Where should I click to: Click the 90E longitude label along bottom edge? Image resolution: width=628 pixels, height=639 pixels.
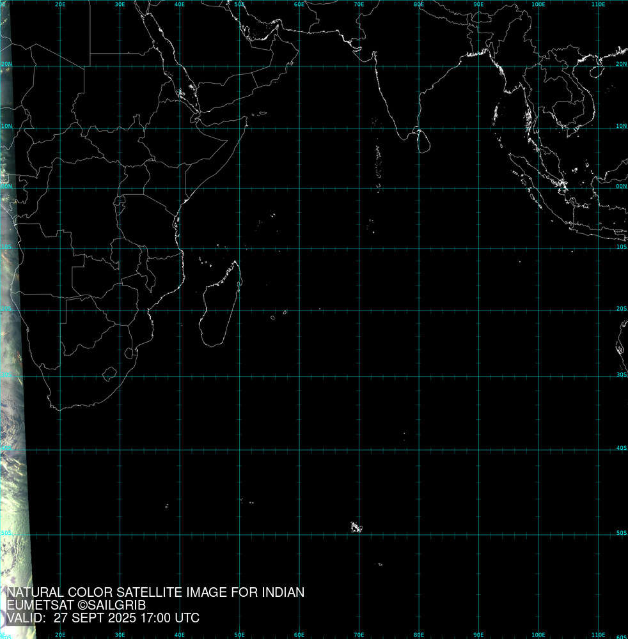(478, 635)
